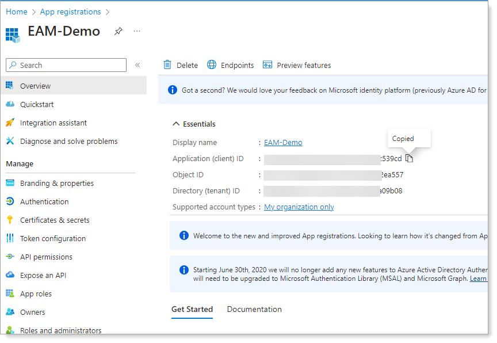Click the EAM-Demo display name link
This screenshot has width=497, height=343.
click(x=283, y=142)
